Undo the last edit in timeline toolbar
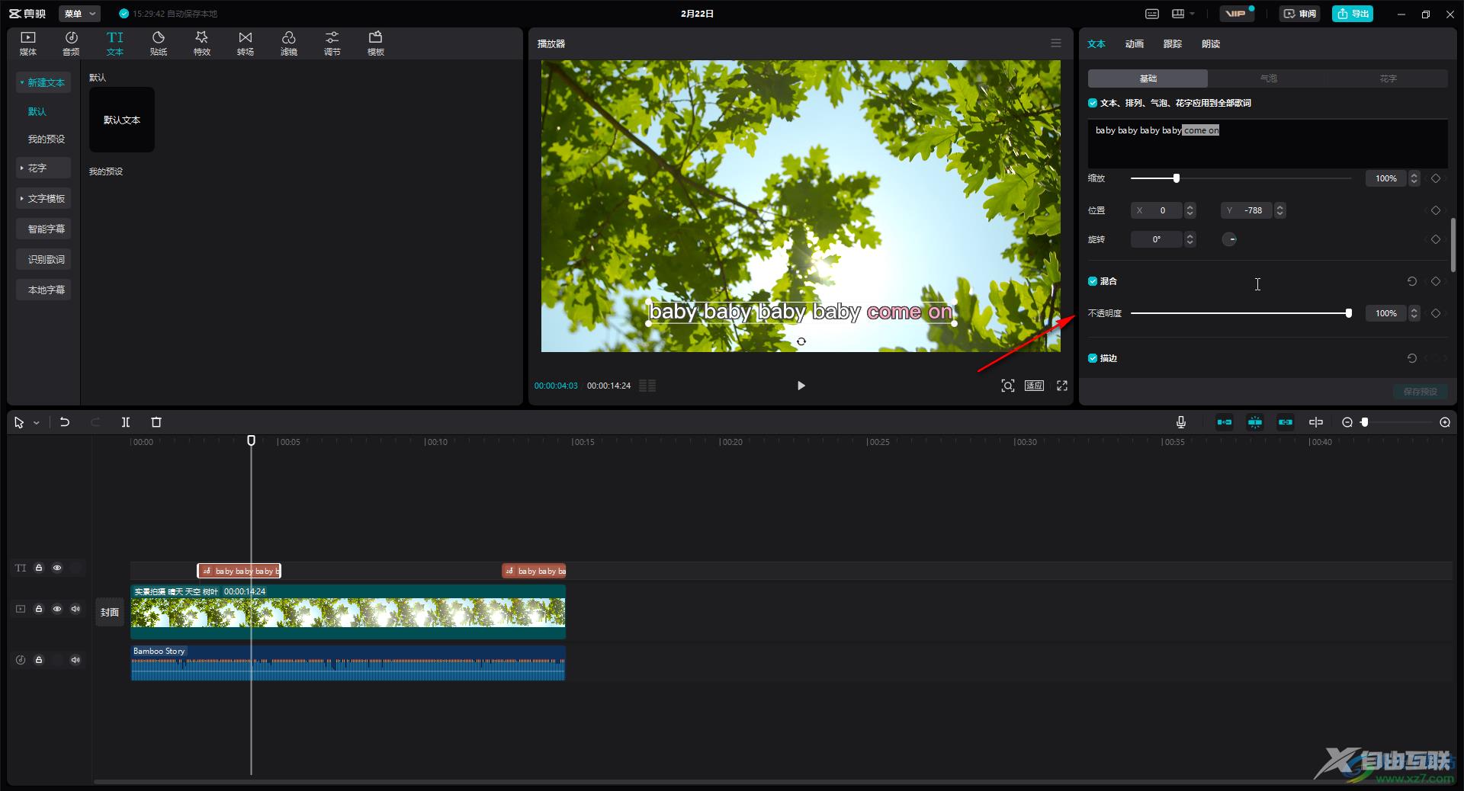This screenshot has height=791, width=1464. 65,422
